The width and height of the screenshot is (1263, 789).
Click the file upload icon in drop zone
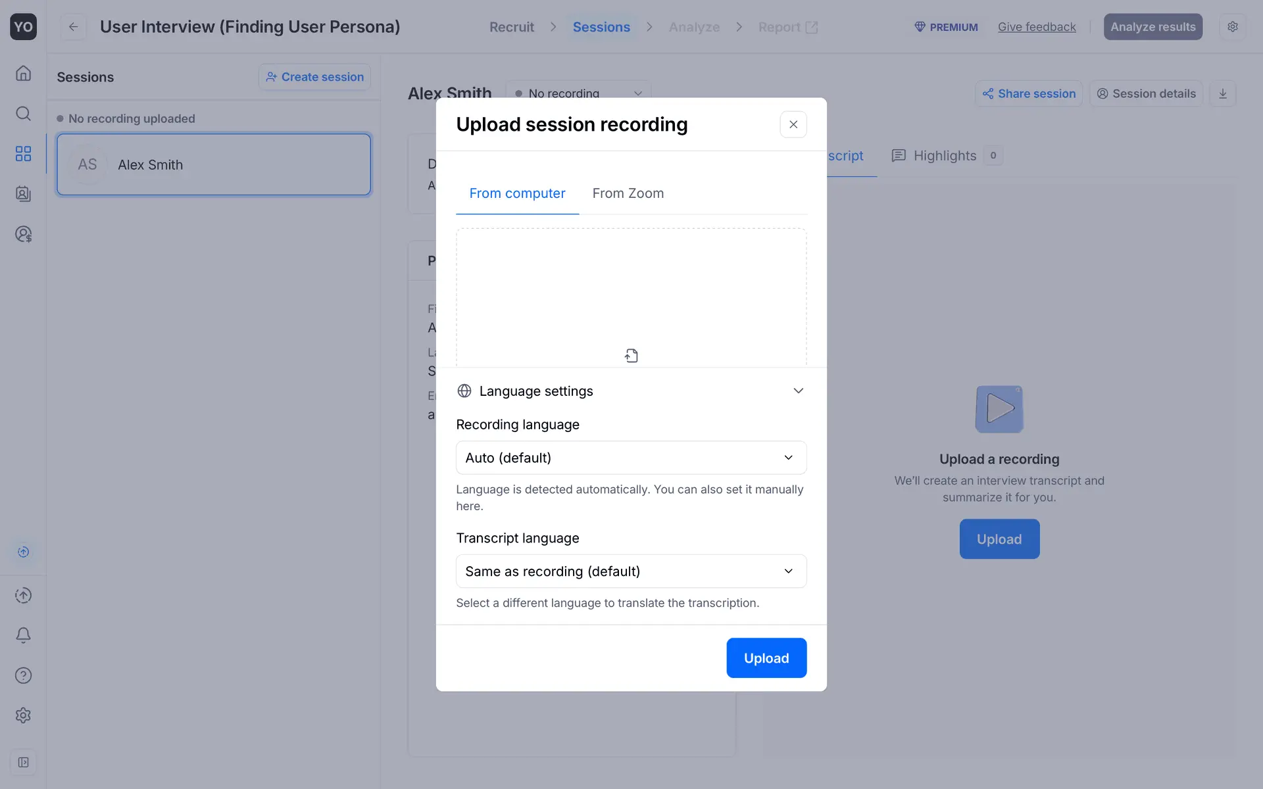pyautogui.click(x=631, y=356)
